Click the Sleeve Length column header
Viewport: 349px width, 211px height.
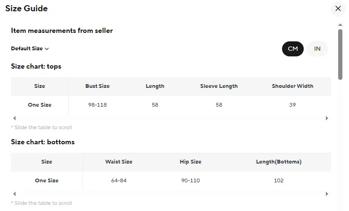pos(219,86)
